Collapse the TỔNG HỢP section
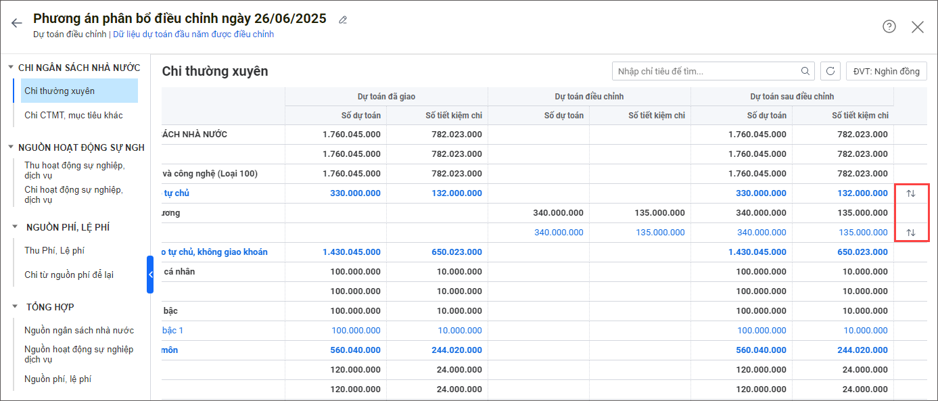 coord(15,307)
